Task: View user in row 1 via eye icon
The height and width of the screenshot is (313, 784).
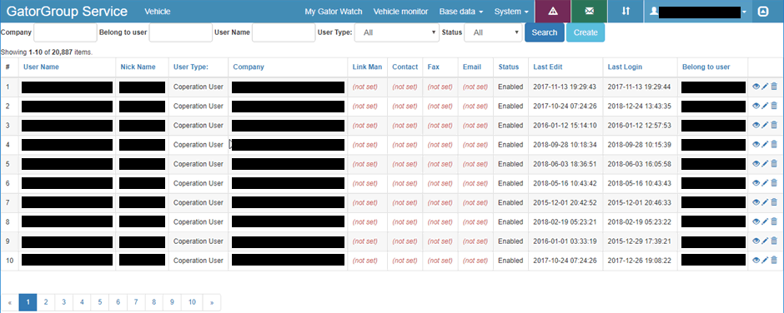Action: click(756, 87)
